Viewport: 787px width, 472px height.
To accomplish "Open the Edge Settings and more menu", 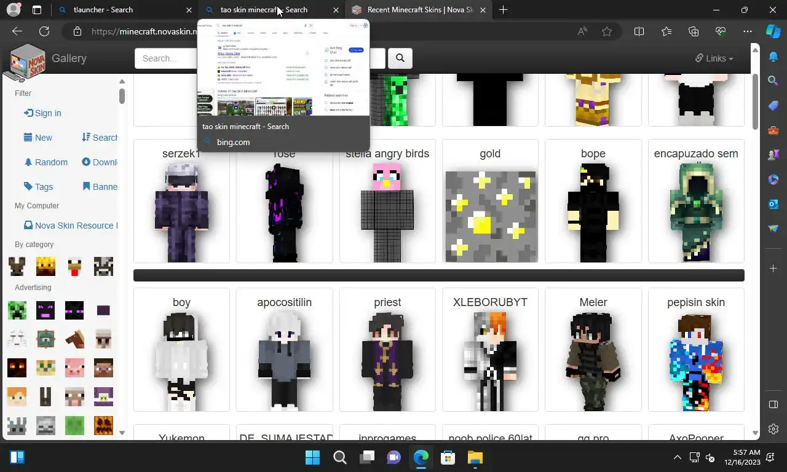I will (x=748, y=31).
